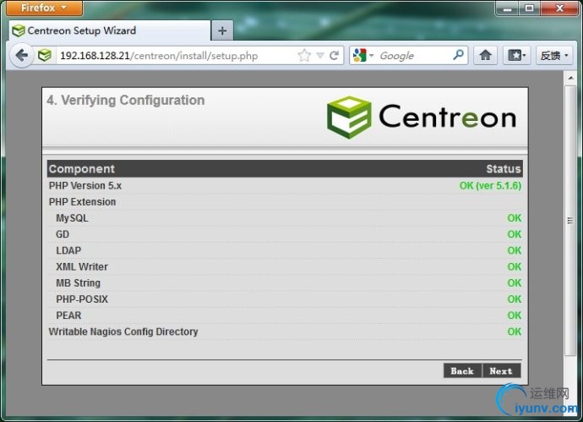Select 'Writable Nagios Config Directory' text

pyautogui.click(x=123, y=332)
